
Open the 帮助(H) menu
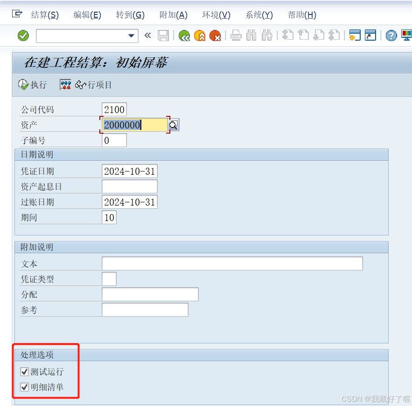point(302,15)
